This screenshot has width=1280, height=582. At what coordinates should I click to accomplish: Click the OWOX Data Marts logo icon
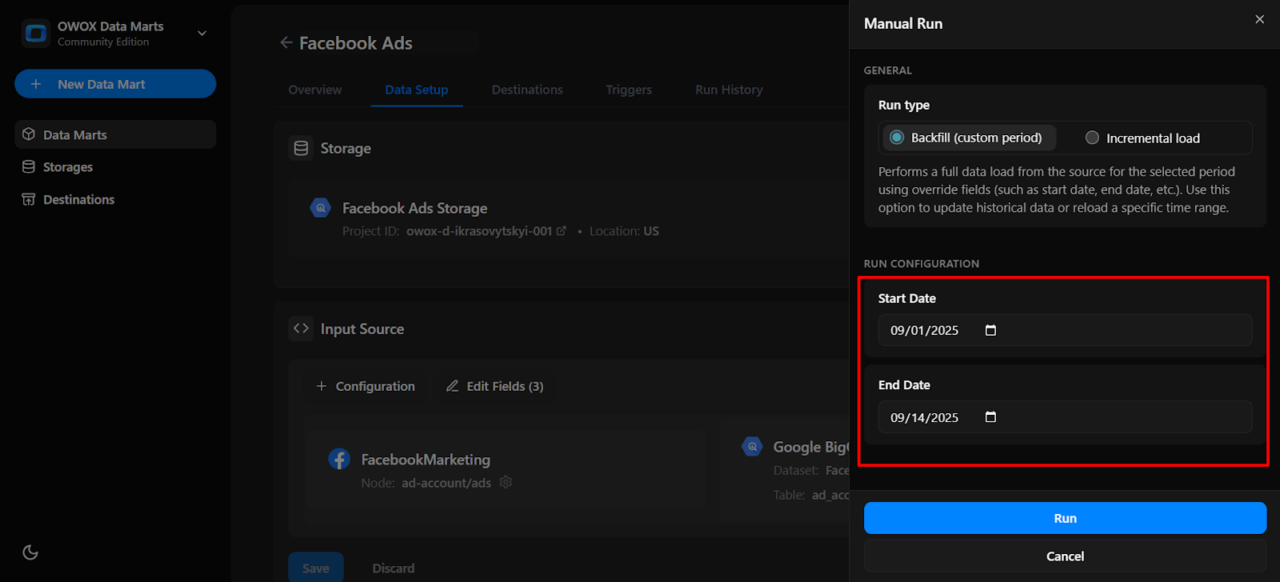point(36,34)
